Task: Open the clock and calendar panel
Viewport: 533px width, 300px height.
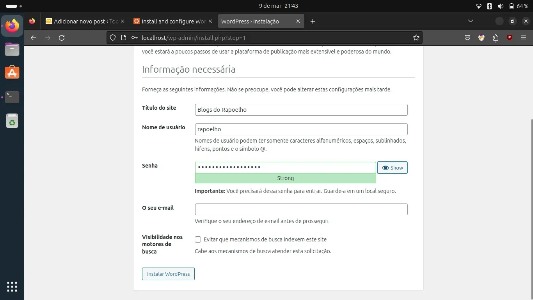Action: pos(278,6)
